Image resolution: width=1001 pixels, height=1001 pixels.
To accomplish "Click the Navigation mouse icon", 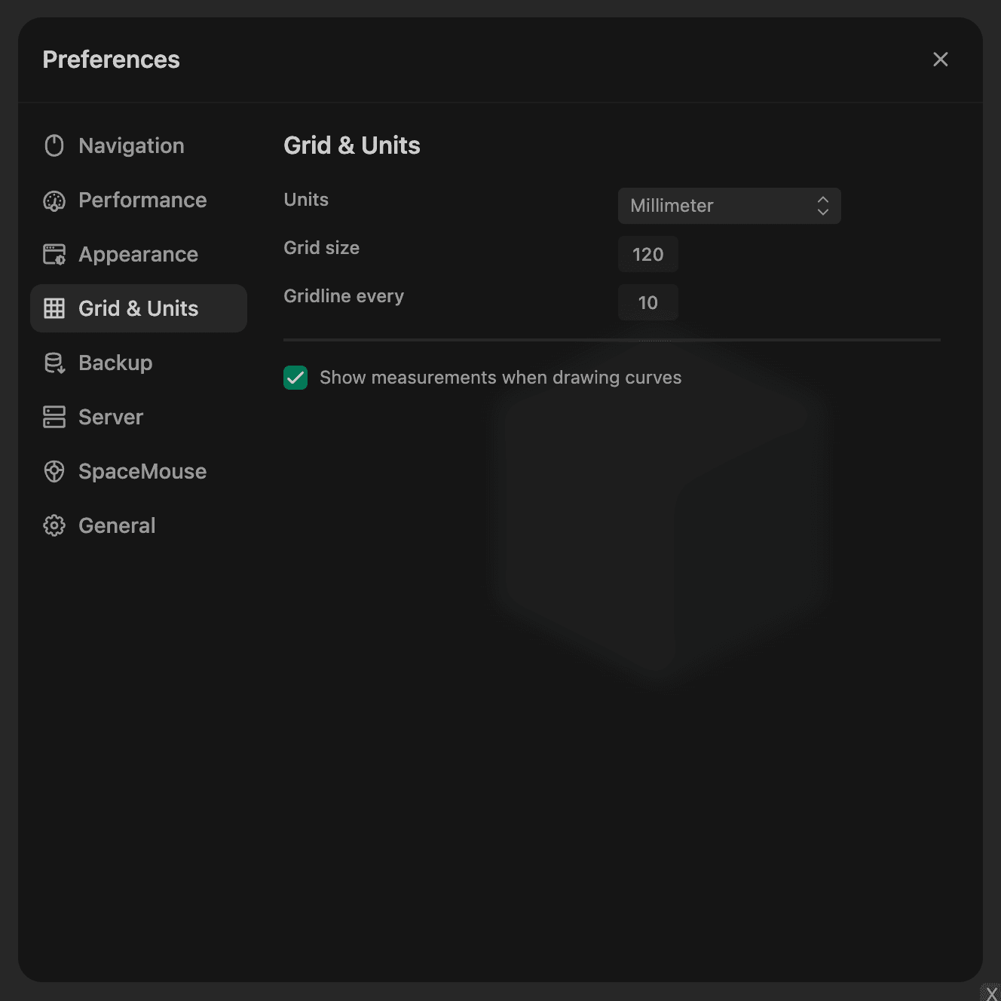I will coord(54,145).
